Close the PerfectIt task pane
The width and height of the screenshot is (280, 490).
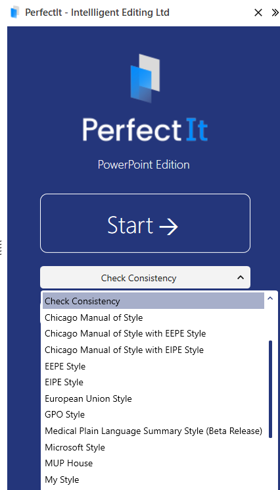258,13
